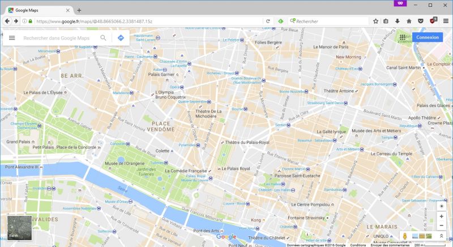Open a new tab with the plus button
This screenshot has width=453, height=247.
tap(79, 10)
